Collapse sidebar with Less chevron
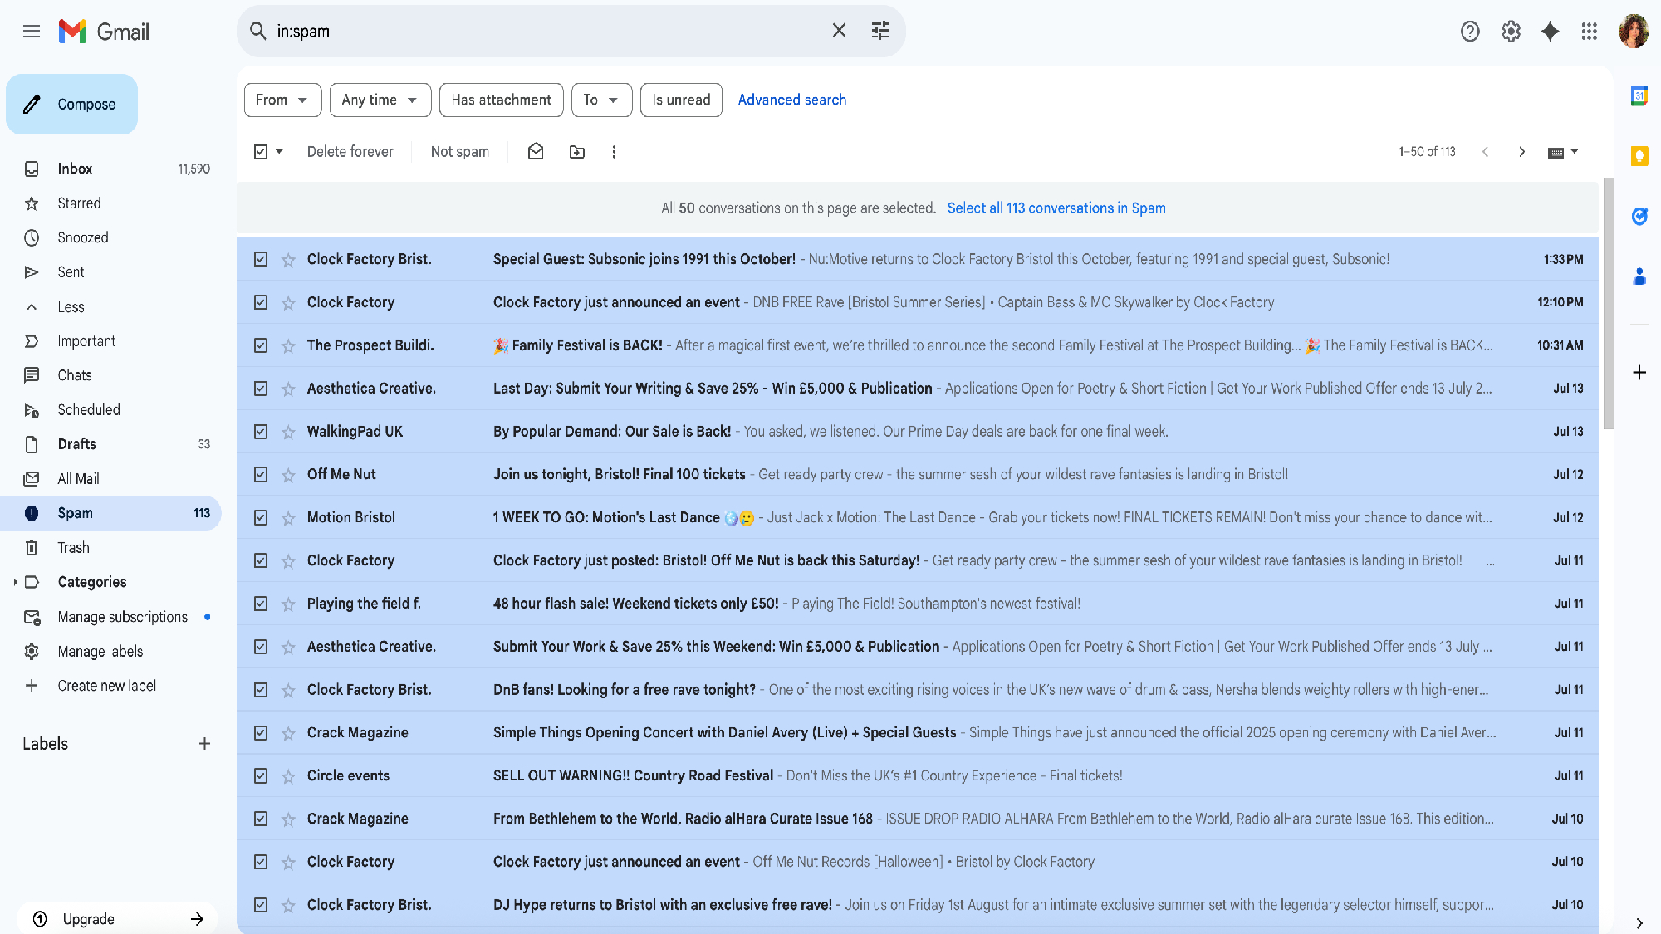 point(32,307)
